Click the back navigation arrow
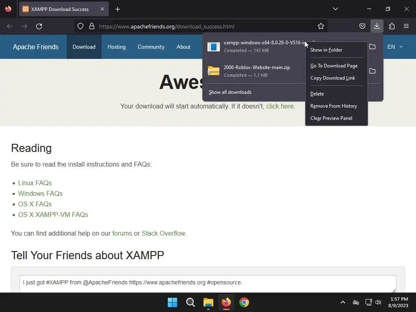416x312 pixels. 10,26
